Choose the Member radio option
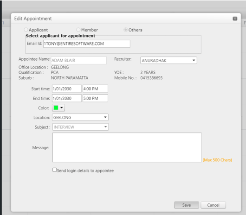This screenshot has height=215, width=246. [x=78, y=30]
